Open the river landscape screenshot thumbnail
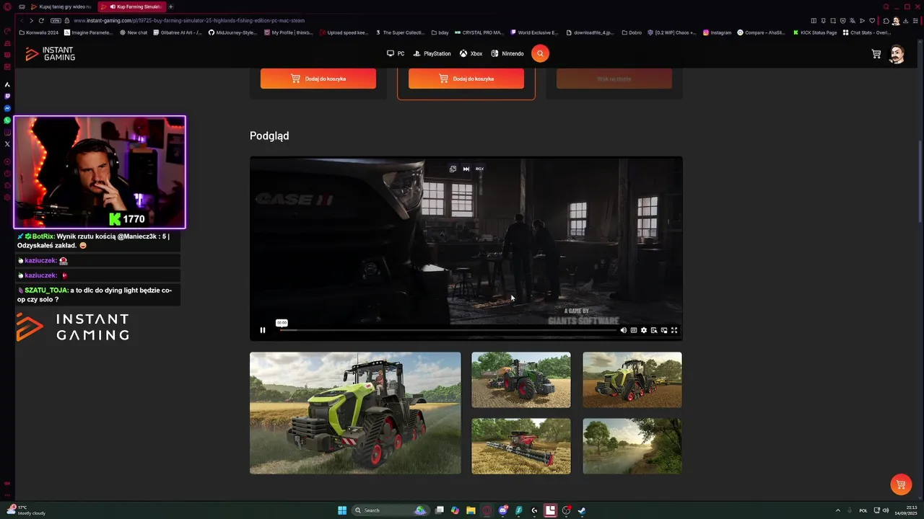Image resolution: width=924 pixels, height=519 pixels. coord(632,446)
